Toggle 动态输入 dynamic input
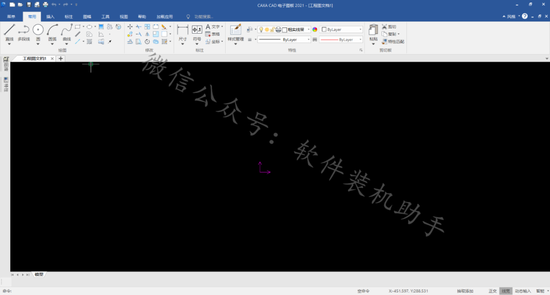This screenshot has width=550, height=295. pyautogui.click(x=522, y=291)
